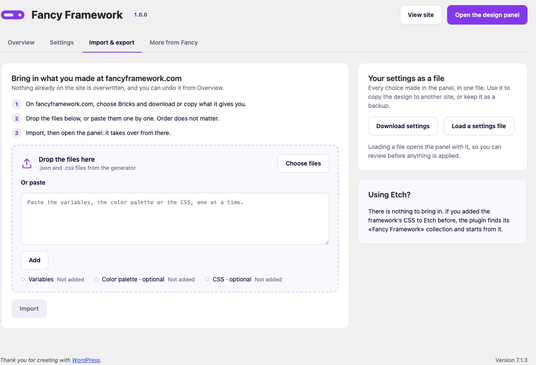
Task: Select the Import & export tab
Action: click(112, 42)
